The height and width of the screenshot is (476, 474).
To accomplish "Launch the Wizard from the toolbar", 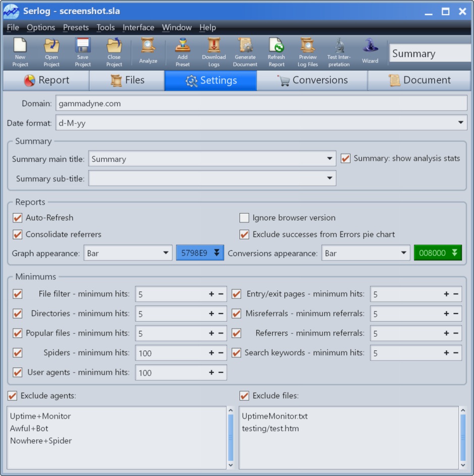I will pyautogui.click(x=370, y=51).
